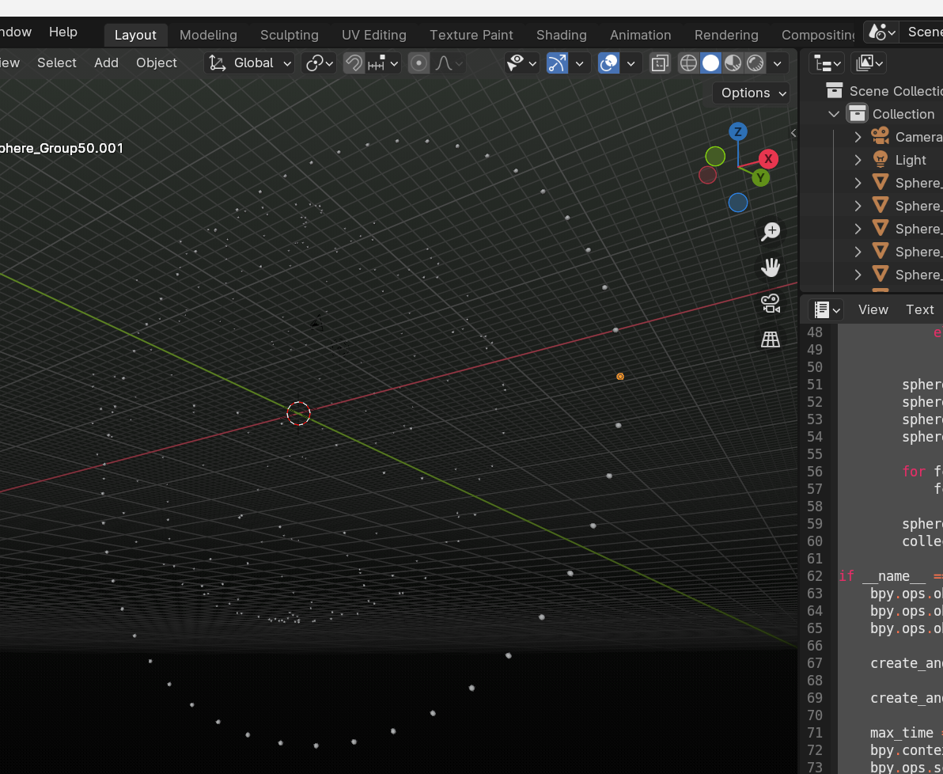Open the Text menu in Text Editor
Viewport: 943px width, 774px height.
[x=919, y=309]
